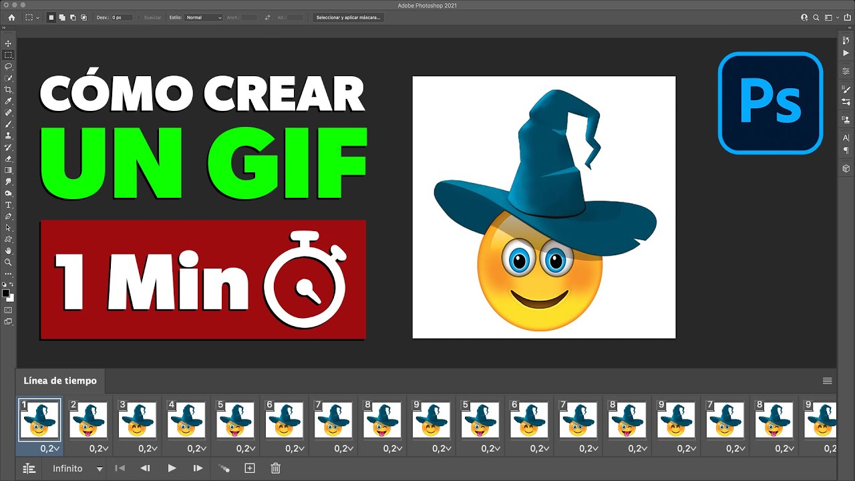Open the Properties sliders panel icon
Screen dimensions: 855x481
tap(846, 71)
